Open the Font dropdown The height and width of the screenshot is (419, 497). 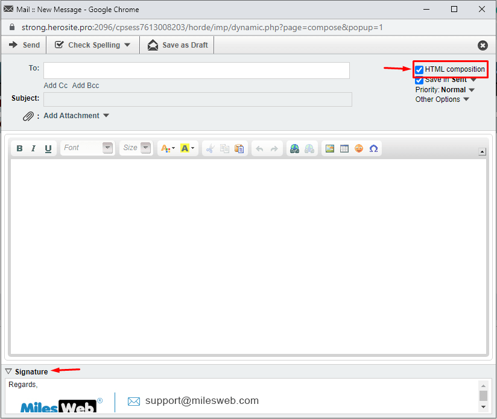87,148
